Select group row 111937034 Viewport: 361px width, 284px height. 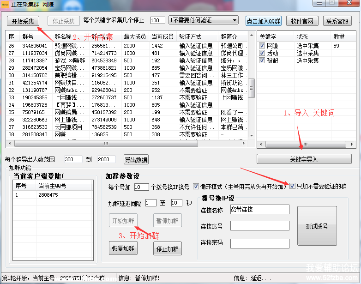127,53
